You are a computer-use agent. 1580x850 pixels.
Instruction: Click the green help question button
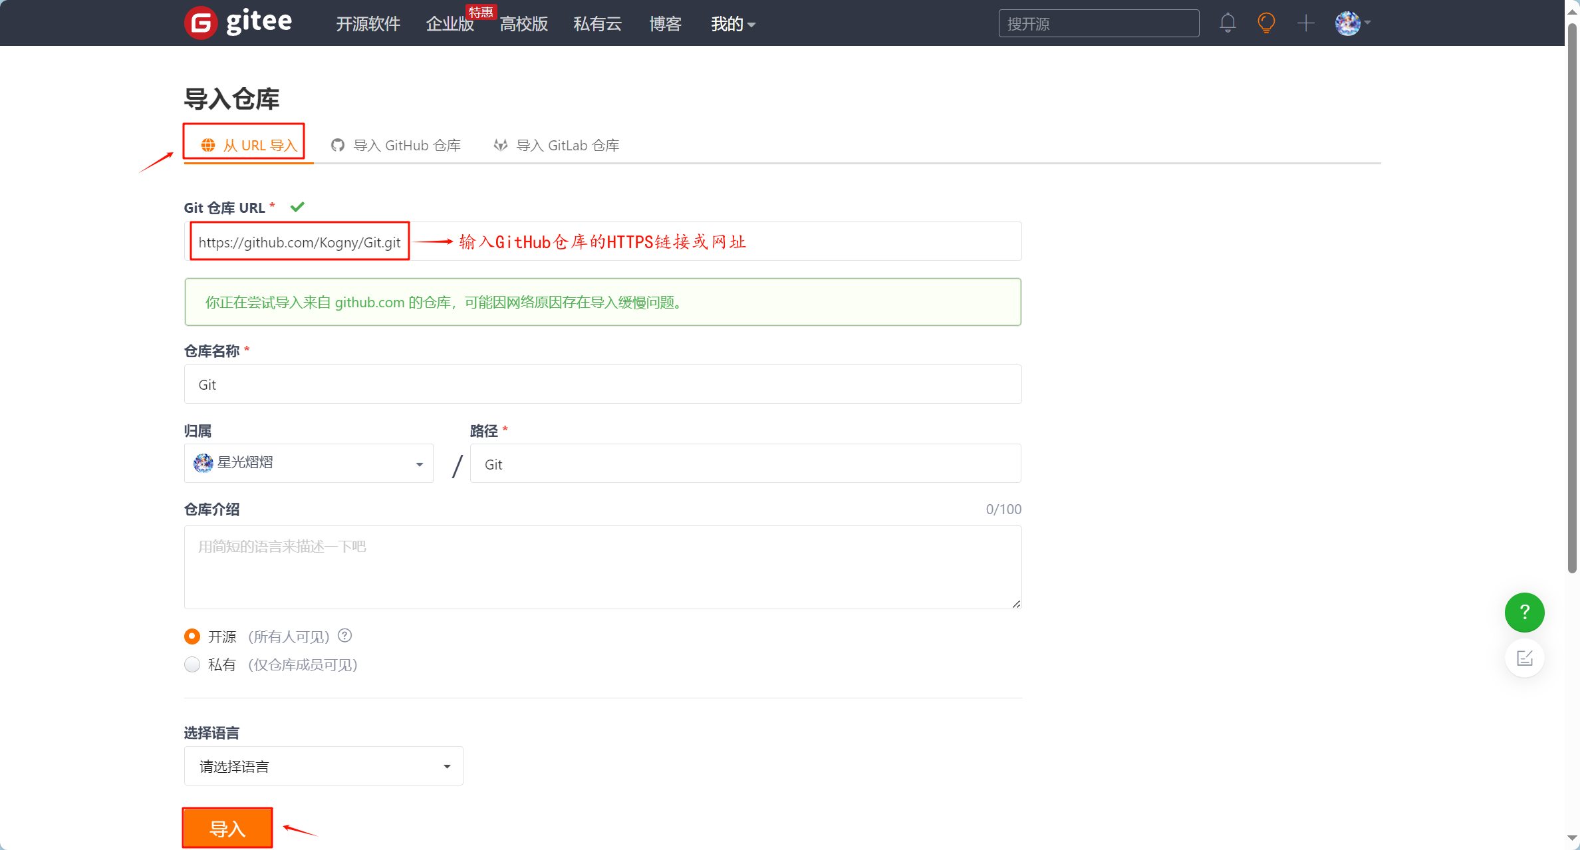[x=1524, y=612]
